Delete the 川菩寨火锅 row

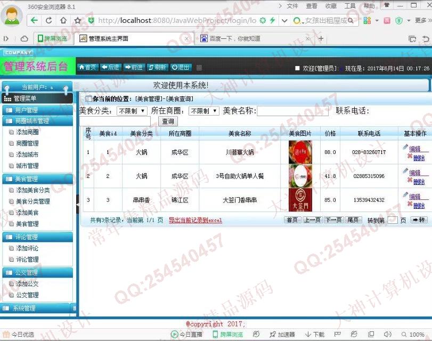click(419, 158)
